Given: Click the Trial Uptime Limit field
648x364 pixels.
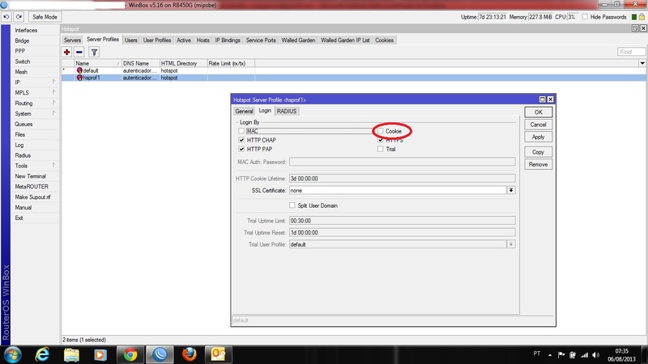Looking at the screenshot, I should pyautogui.click(x=402, y=220).
